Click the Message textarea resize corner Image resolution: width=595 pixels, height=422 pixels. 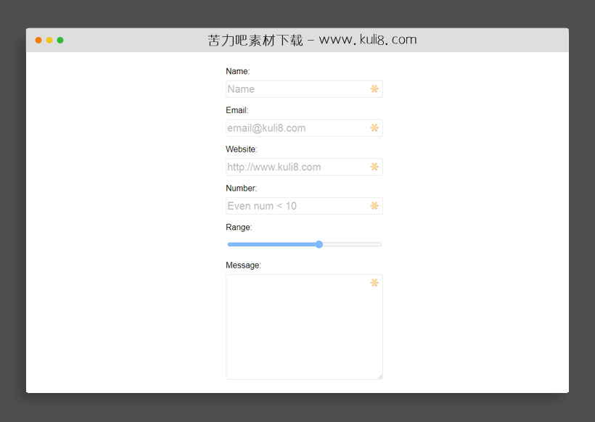click(380, 376)
